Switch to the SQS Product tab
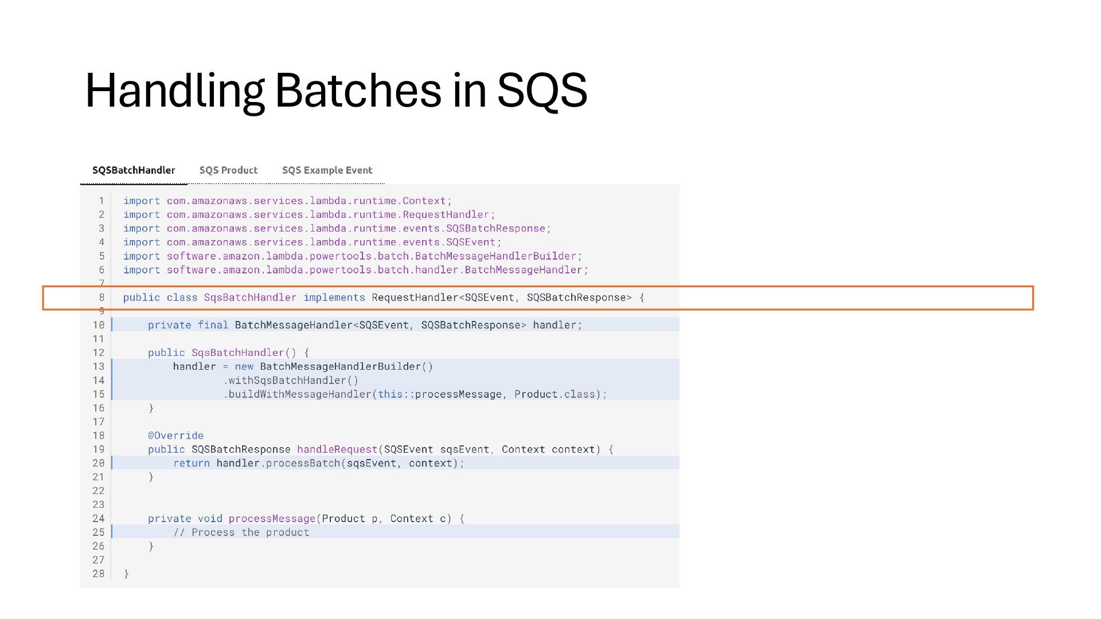The height and width of the screenshot is (619, 1101). click(228, 170)
